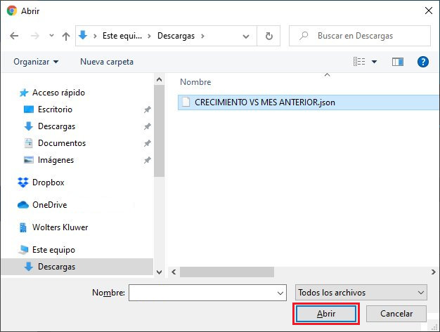The height and width of the screenshot is (332, 440).
Task: Click the Acceso rápido star icon
Action: tap(24, 93)
